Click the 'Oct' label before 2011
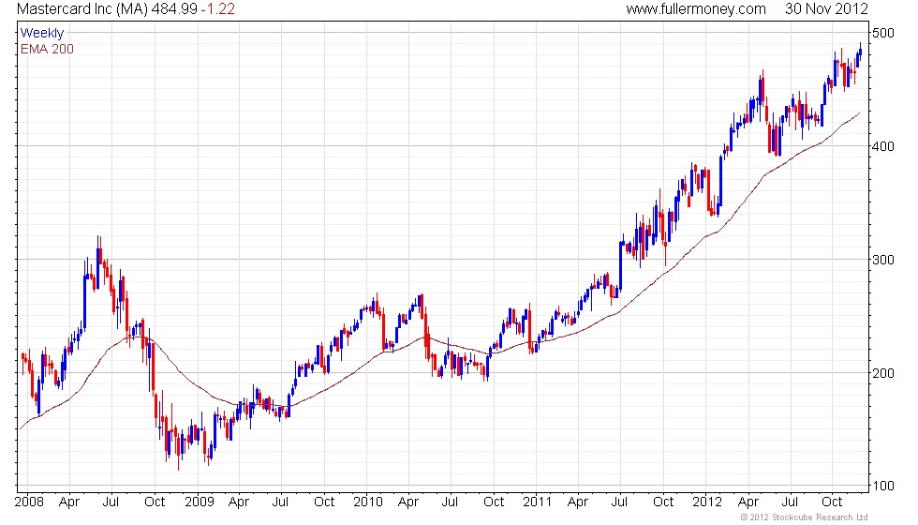Image resolution: width=918 pixels, height=525 pixels. click(x=494, y=502)
